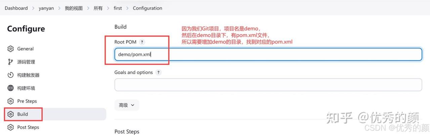Click the build environment globe icon
The width and height of the screenshot is (430, 135).
pyautogui.click(x=10, y=88)
